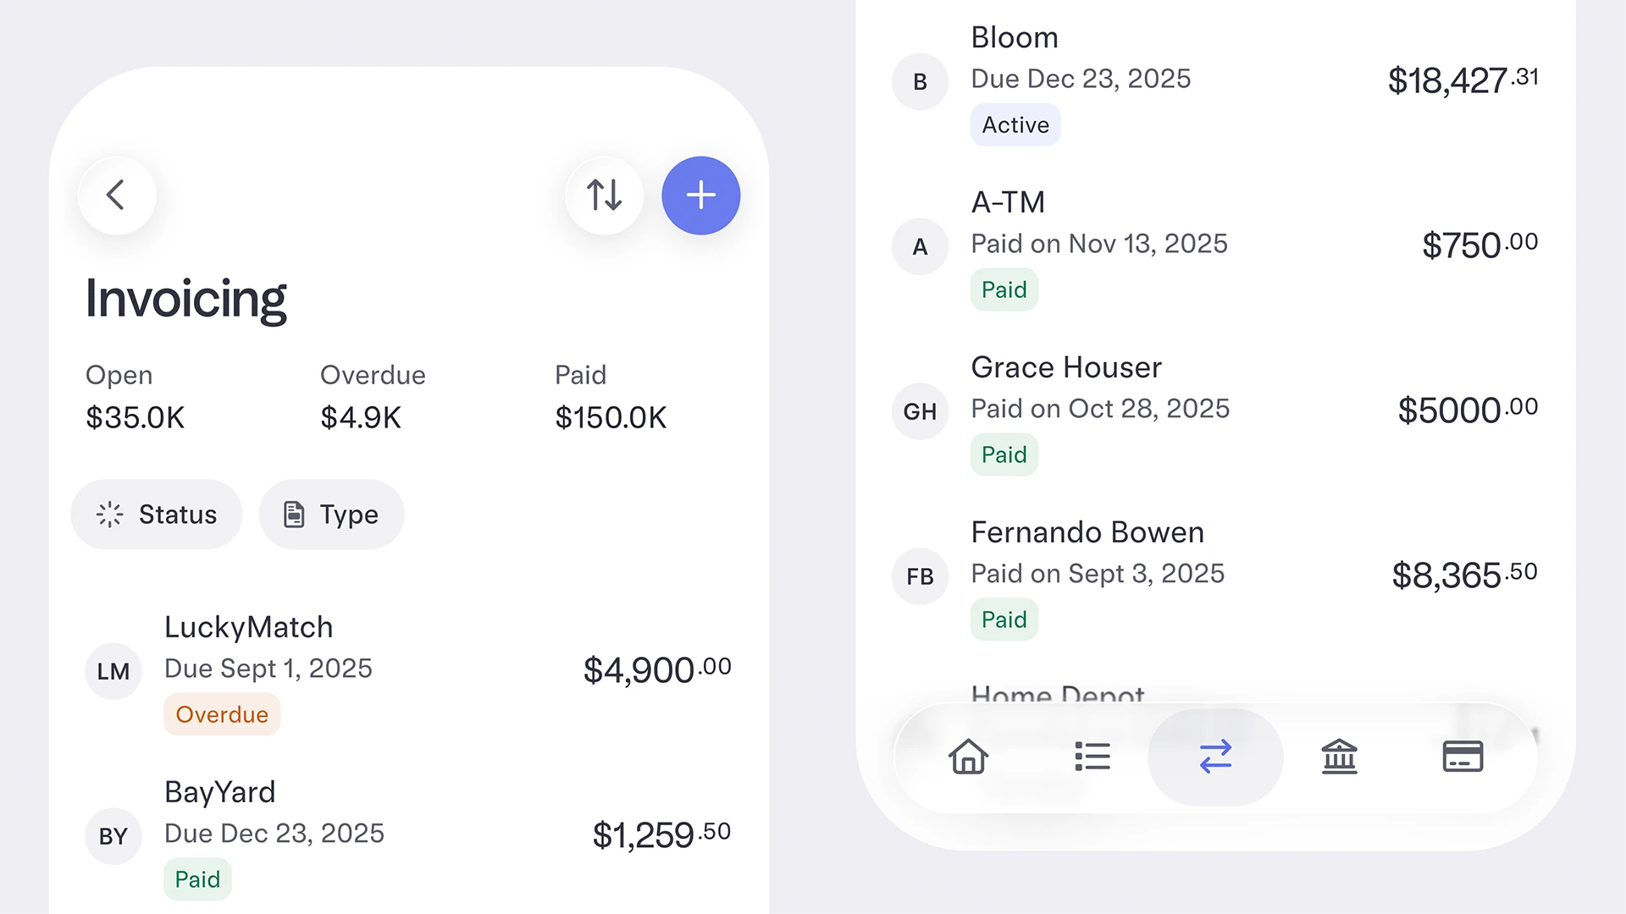Open the Bloom invoice details

pos(1015,37)
